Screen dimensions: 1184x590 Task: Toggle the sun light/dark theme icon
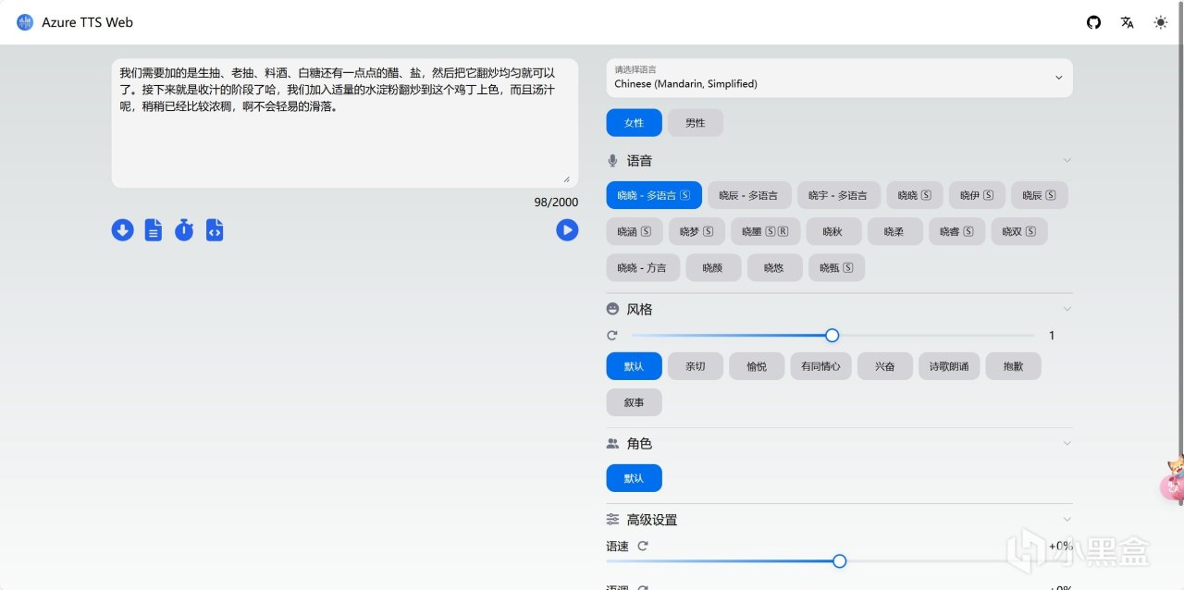click(1160, 22)
